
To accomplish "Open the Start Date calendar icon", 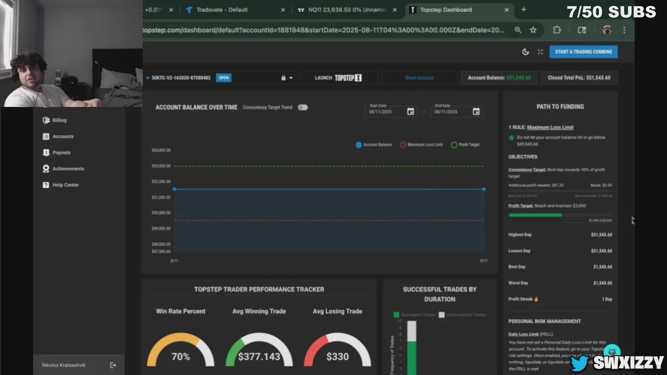I will tap(411, 111).
